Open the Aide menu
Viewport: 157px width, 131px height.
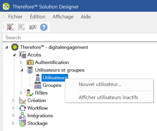pyautogui.click(x=86, y=17)
